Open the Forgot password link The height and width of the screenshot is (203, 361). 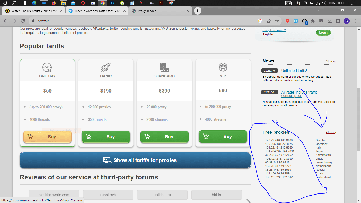[274, 30]
